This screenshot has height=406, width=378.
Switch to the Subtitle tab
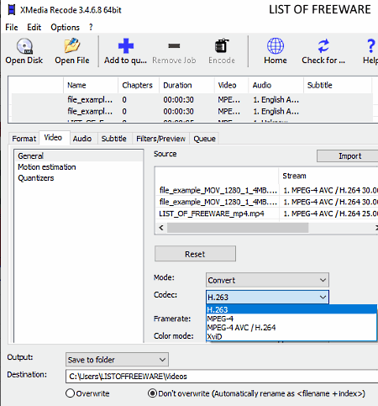(114, 139)
